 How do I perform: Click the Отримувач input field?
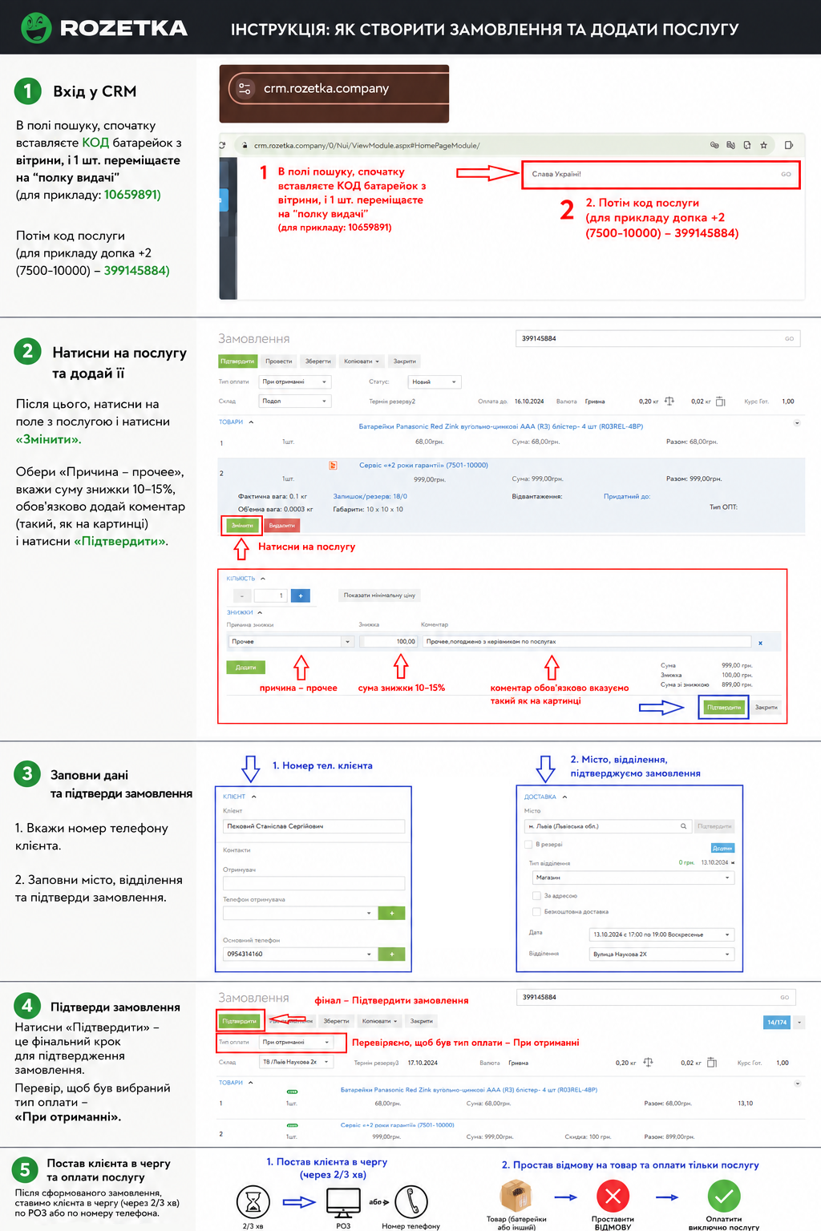pyautogui.click(x=313, y=882)
